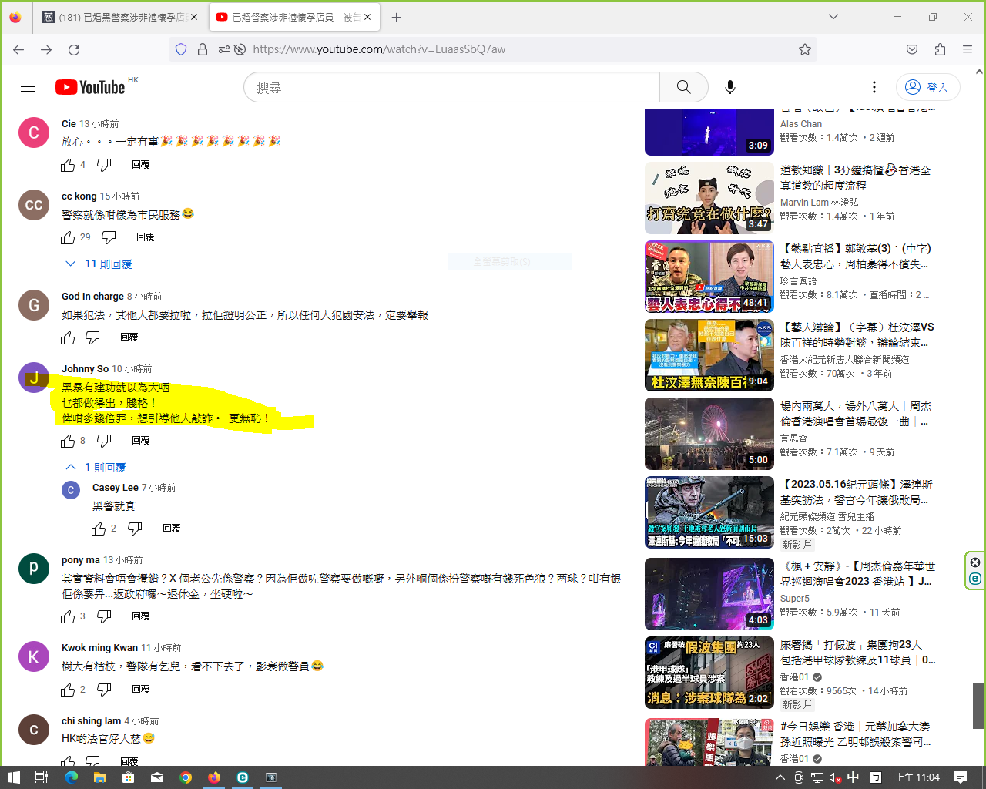Play the 48:41 鄭敬基 video thumbnail

click(x=709, y=277)
